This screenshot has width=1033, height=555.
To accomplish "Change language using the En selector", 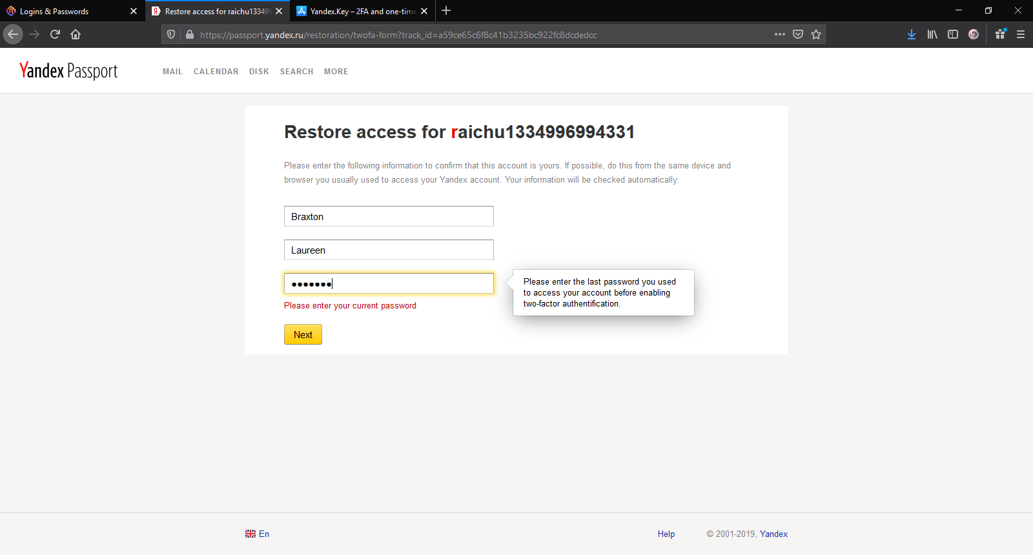I will coord(257,534).
